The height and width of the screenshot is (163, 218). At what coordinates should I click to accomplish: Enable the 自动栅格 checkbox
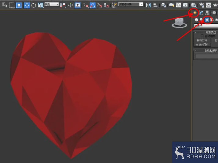(202, 36)
